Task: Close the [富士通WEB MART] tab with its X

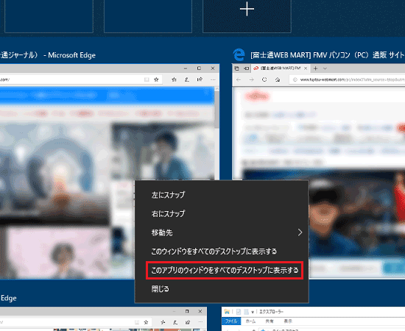Action: tap(306, 68)
